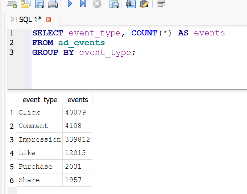Viewport: 247px width, 194px height.
Task: Execute the SQL query with play button
Action: coord(70,4)
